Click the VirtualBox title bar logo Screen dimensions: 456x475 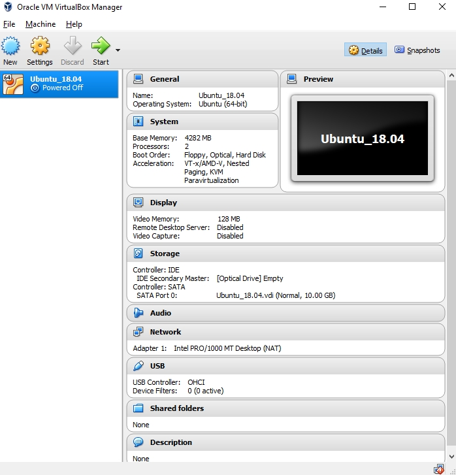(8, 7)
